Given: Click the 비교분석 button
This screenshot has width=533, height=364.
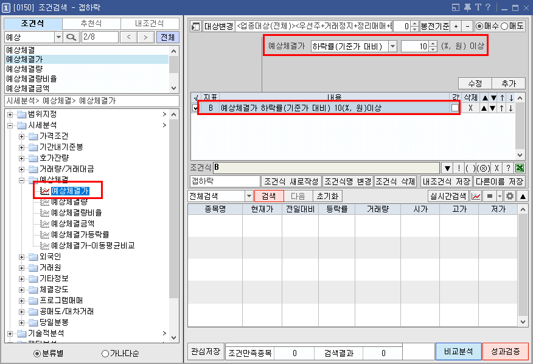Looking at the screenshot, I should (458, 352).
